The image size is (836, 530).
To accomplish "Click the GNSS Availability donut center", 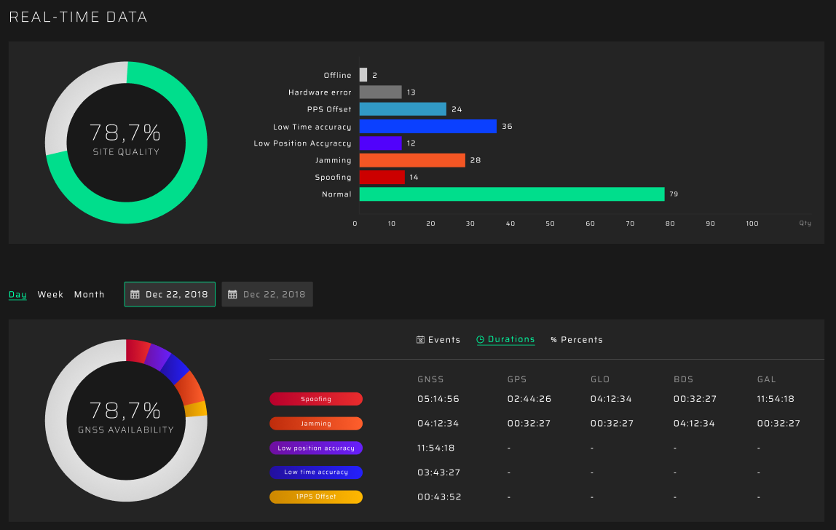I will [126, 419].
